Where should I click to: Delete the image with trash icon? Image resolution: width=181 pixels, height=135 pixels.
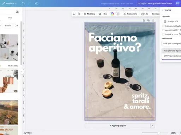tap(79, 14)
